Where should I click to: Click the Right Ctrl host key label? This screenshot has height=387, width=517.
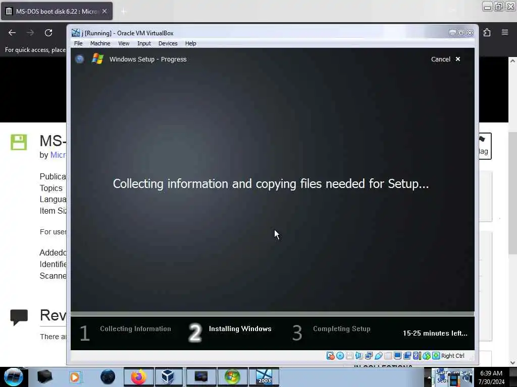453,356
